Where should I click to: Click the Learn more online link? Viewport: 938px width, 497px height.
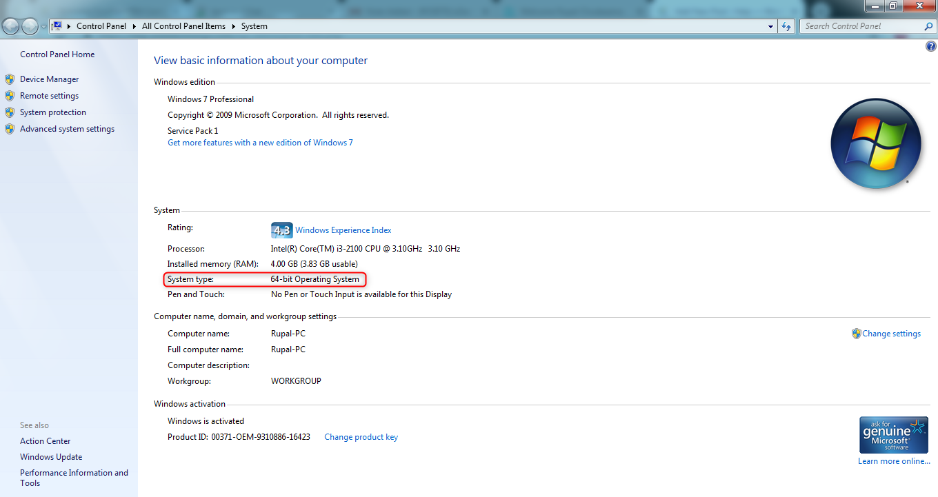tap(894, 461)
